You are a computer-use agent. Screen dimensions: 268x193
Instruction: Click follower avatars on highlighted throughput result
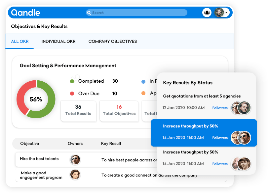click(x=241, y=138)
